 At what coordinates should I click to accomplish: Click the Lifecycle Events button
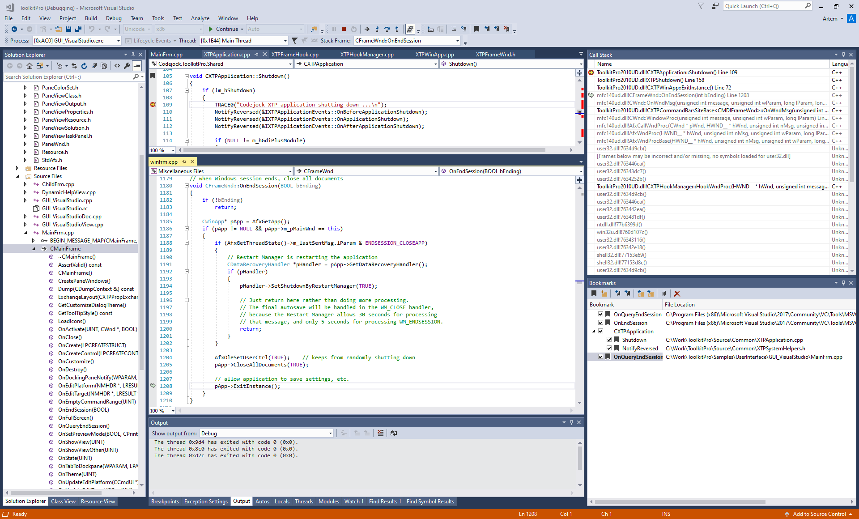pyautogui.click(x=152, y=41)
